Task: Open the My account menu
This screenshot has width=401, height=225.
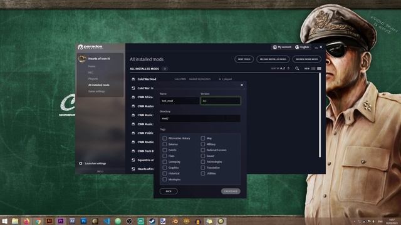Action: (x=282, y=47)
